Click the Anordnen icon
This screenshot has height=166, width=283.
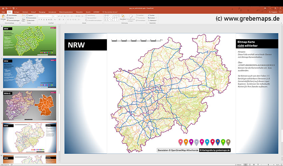click(123, 17)
